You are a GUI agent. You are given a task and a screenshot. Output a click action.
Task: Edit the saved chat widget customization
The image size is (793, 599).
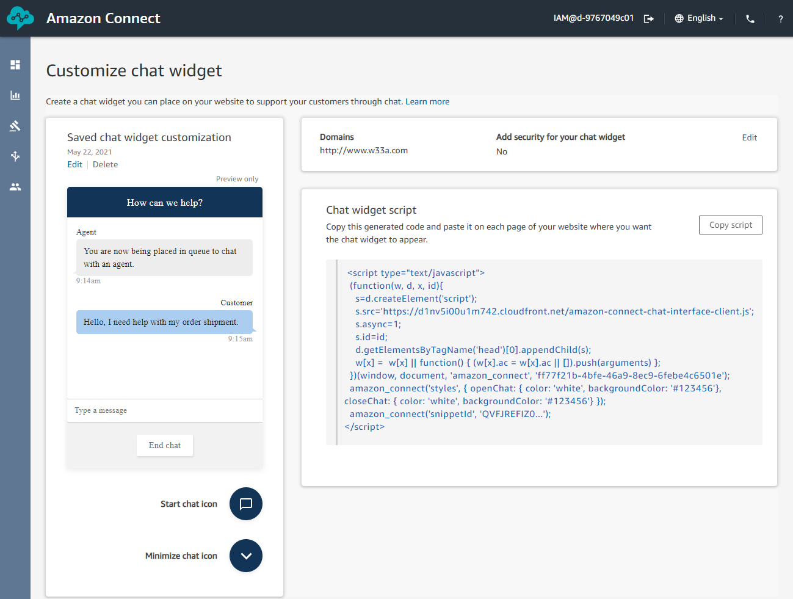tap(74, 164)
